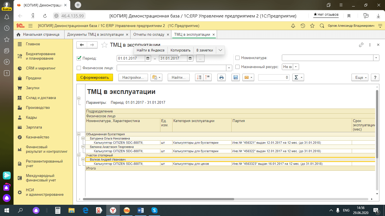Open Склад и доставка section
The width and height of the screenshot is (385, 216).
(x=41, y=98)
